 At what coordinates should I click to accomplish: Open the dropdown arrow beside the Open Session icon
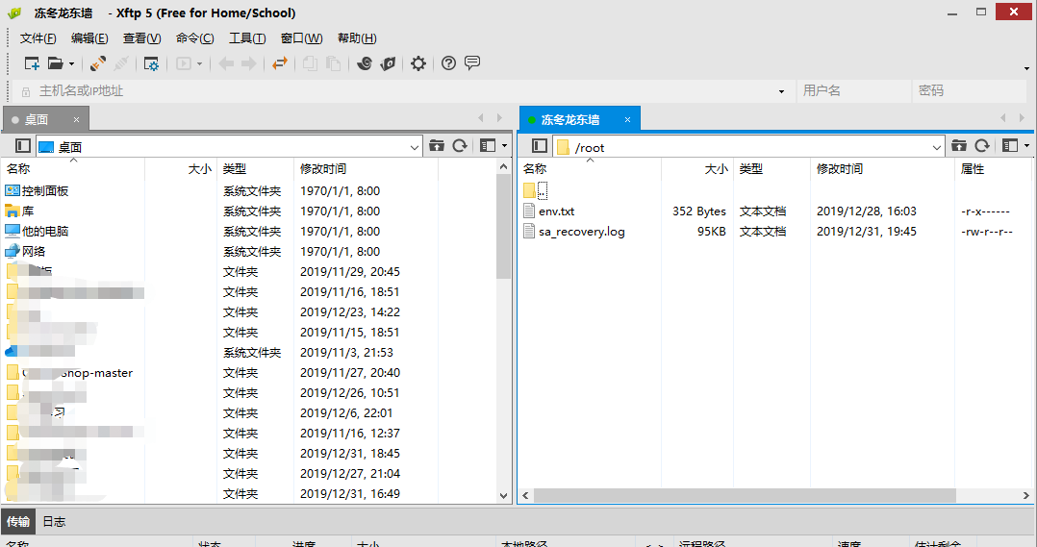[71, 64]
